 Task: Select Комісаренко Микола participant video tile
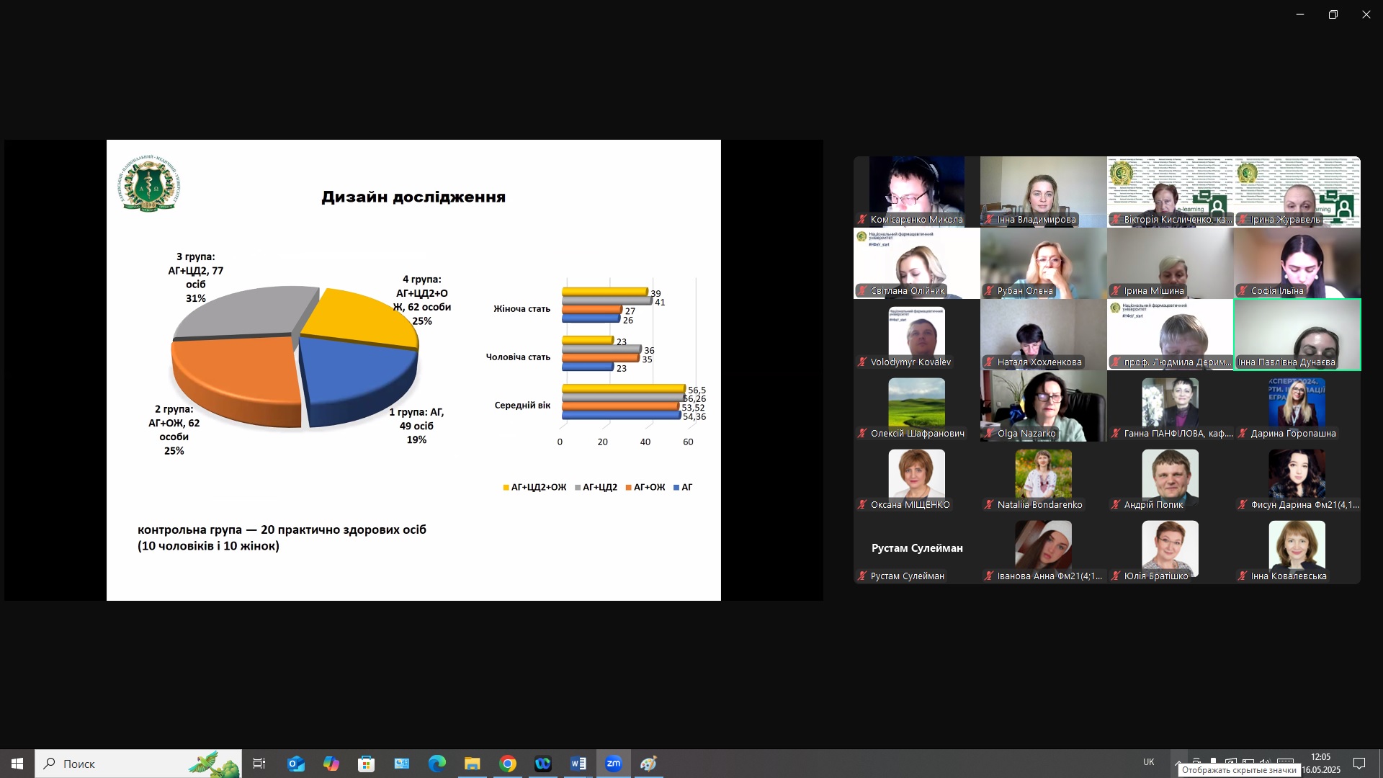917,192
